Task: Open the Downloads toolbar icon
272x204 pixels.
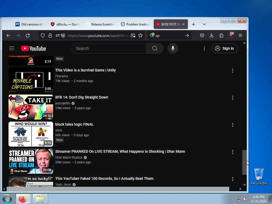Action: point(211,35)
